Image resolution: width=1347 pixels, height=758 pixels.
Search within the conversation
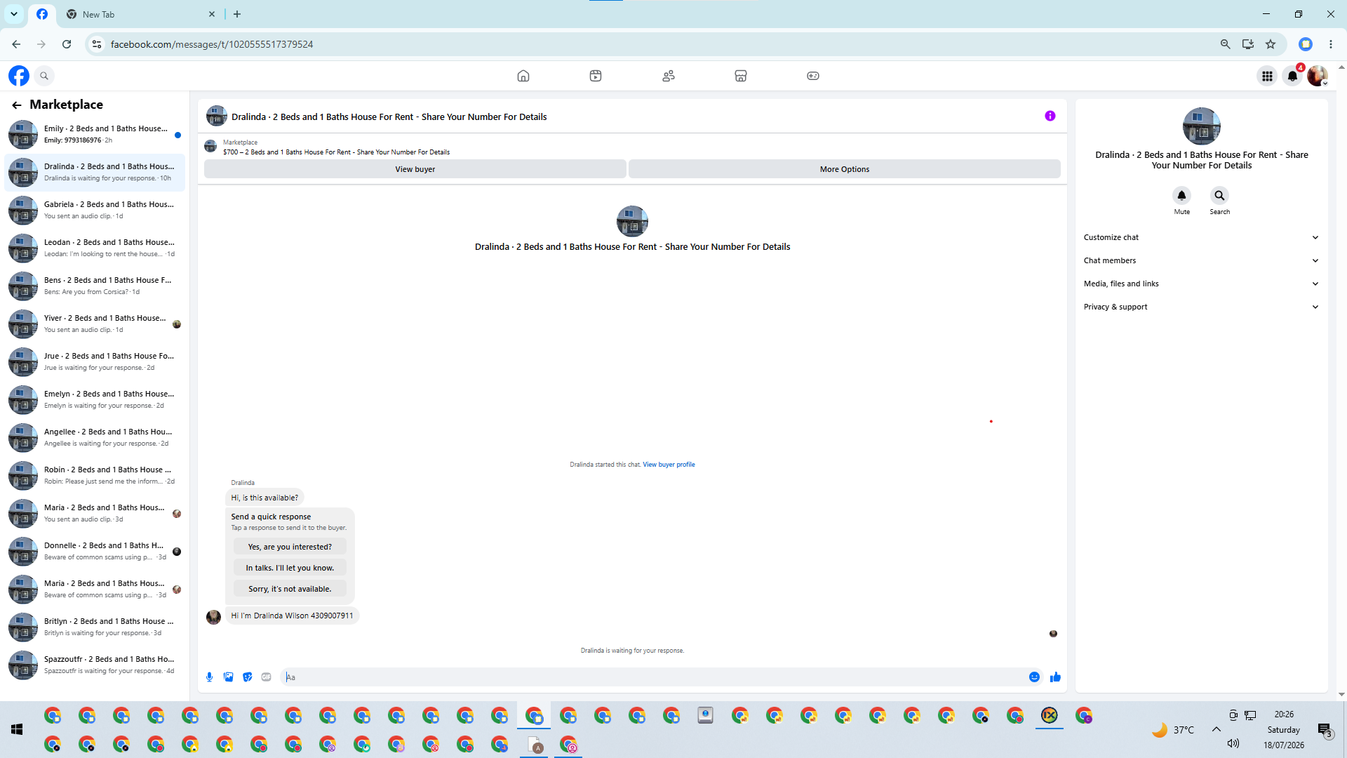[x=1219, y=196]
